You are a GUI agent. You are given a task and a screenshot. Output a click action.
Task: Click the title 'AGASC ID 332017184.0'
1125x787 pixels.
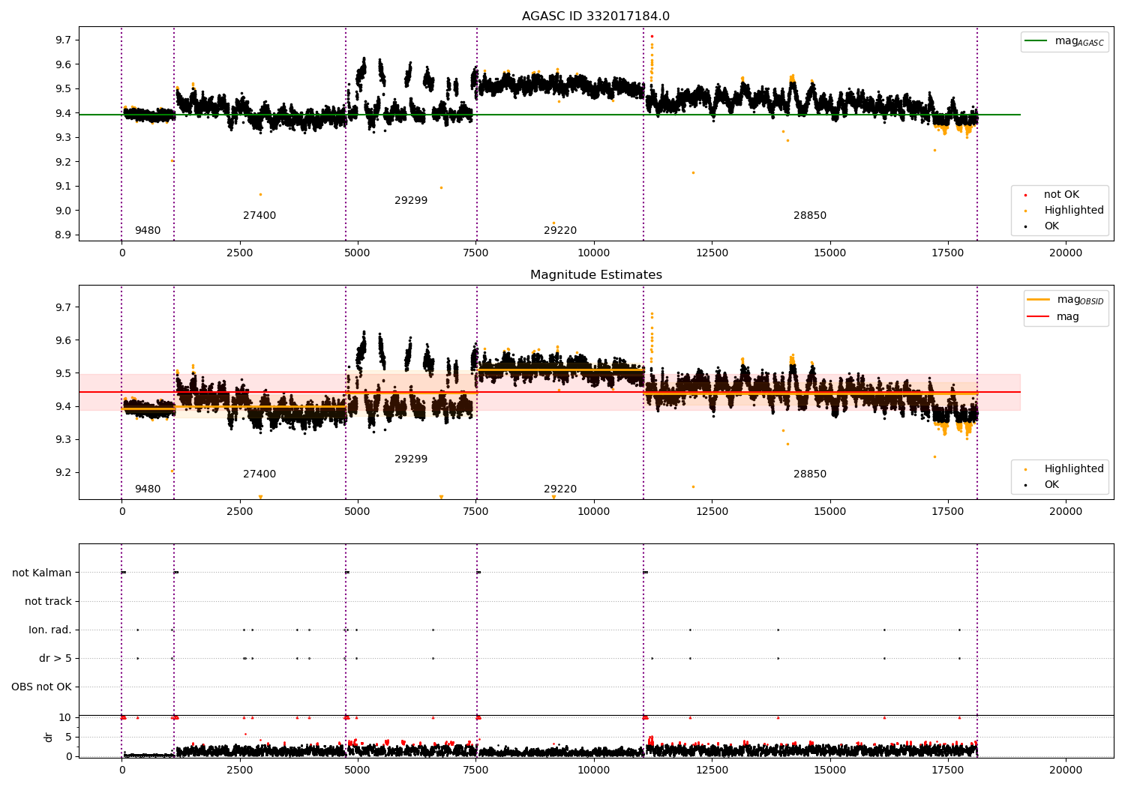point(596,16)
